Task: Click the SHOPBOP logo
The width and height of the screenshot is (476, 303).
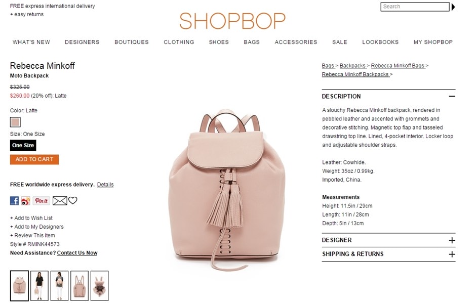Action: click(232, 21)
